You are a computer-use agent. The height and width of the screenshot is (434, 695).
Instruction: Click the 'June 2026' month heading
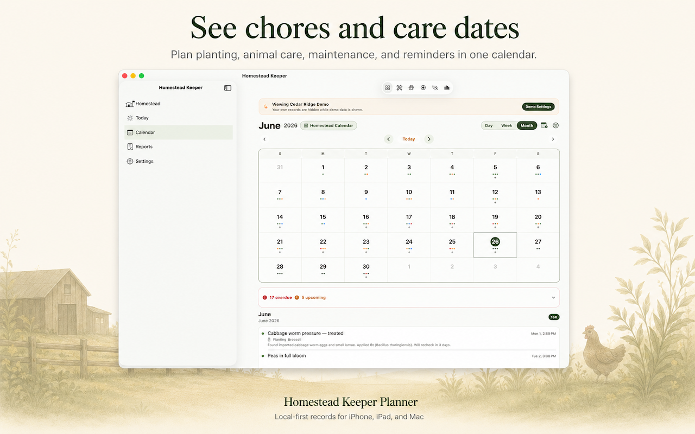tap(278, 125)
